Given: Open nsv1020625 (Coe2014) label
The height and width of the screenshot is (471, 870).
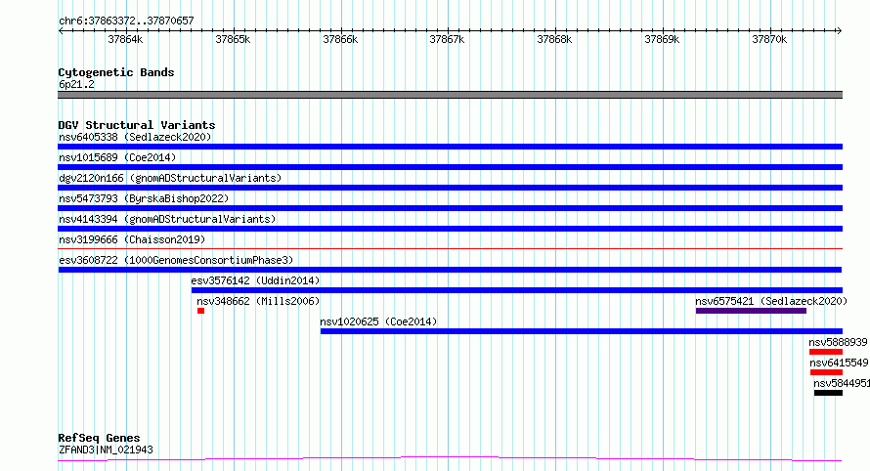Looking at the screenshot, I should click(378, 321).
